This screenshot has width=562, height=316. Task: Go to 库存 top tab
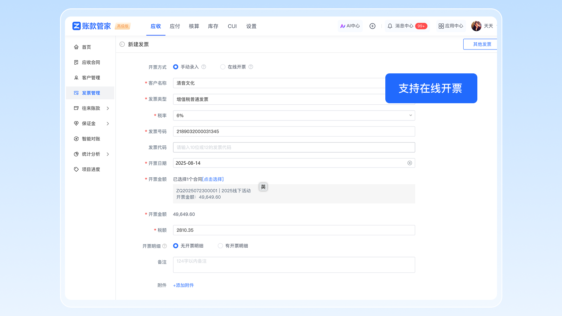pos(213,26)
